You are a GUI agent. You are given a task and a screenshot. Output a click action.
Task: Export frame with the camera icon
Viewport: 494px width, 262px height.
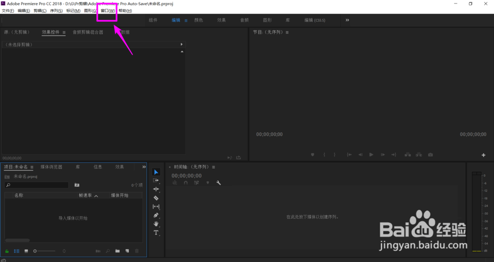(x=430, y=155)
